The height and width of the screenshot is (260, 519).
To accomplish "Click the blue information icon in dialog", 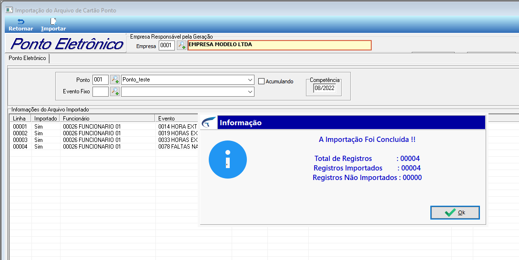I will (x=228, y=160).
